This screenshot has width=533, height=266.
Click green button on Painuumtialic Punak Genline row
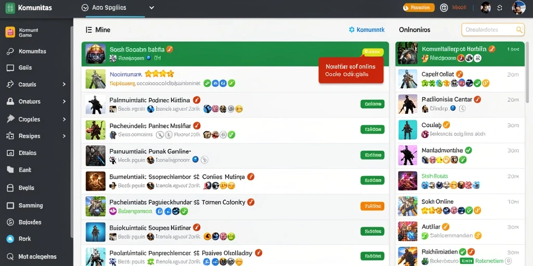coord(372,155)
